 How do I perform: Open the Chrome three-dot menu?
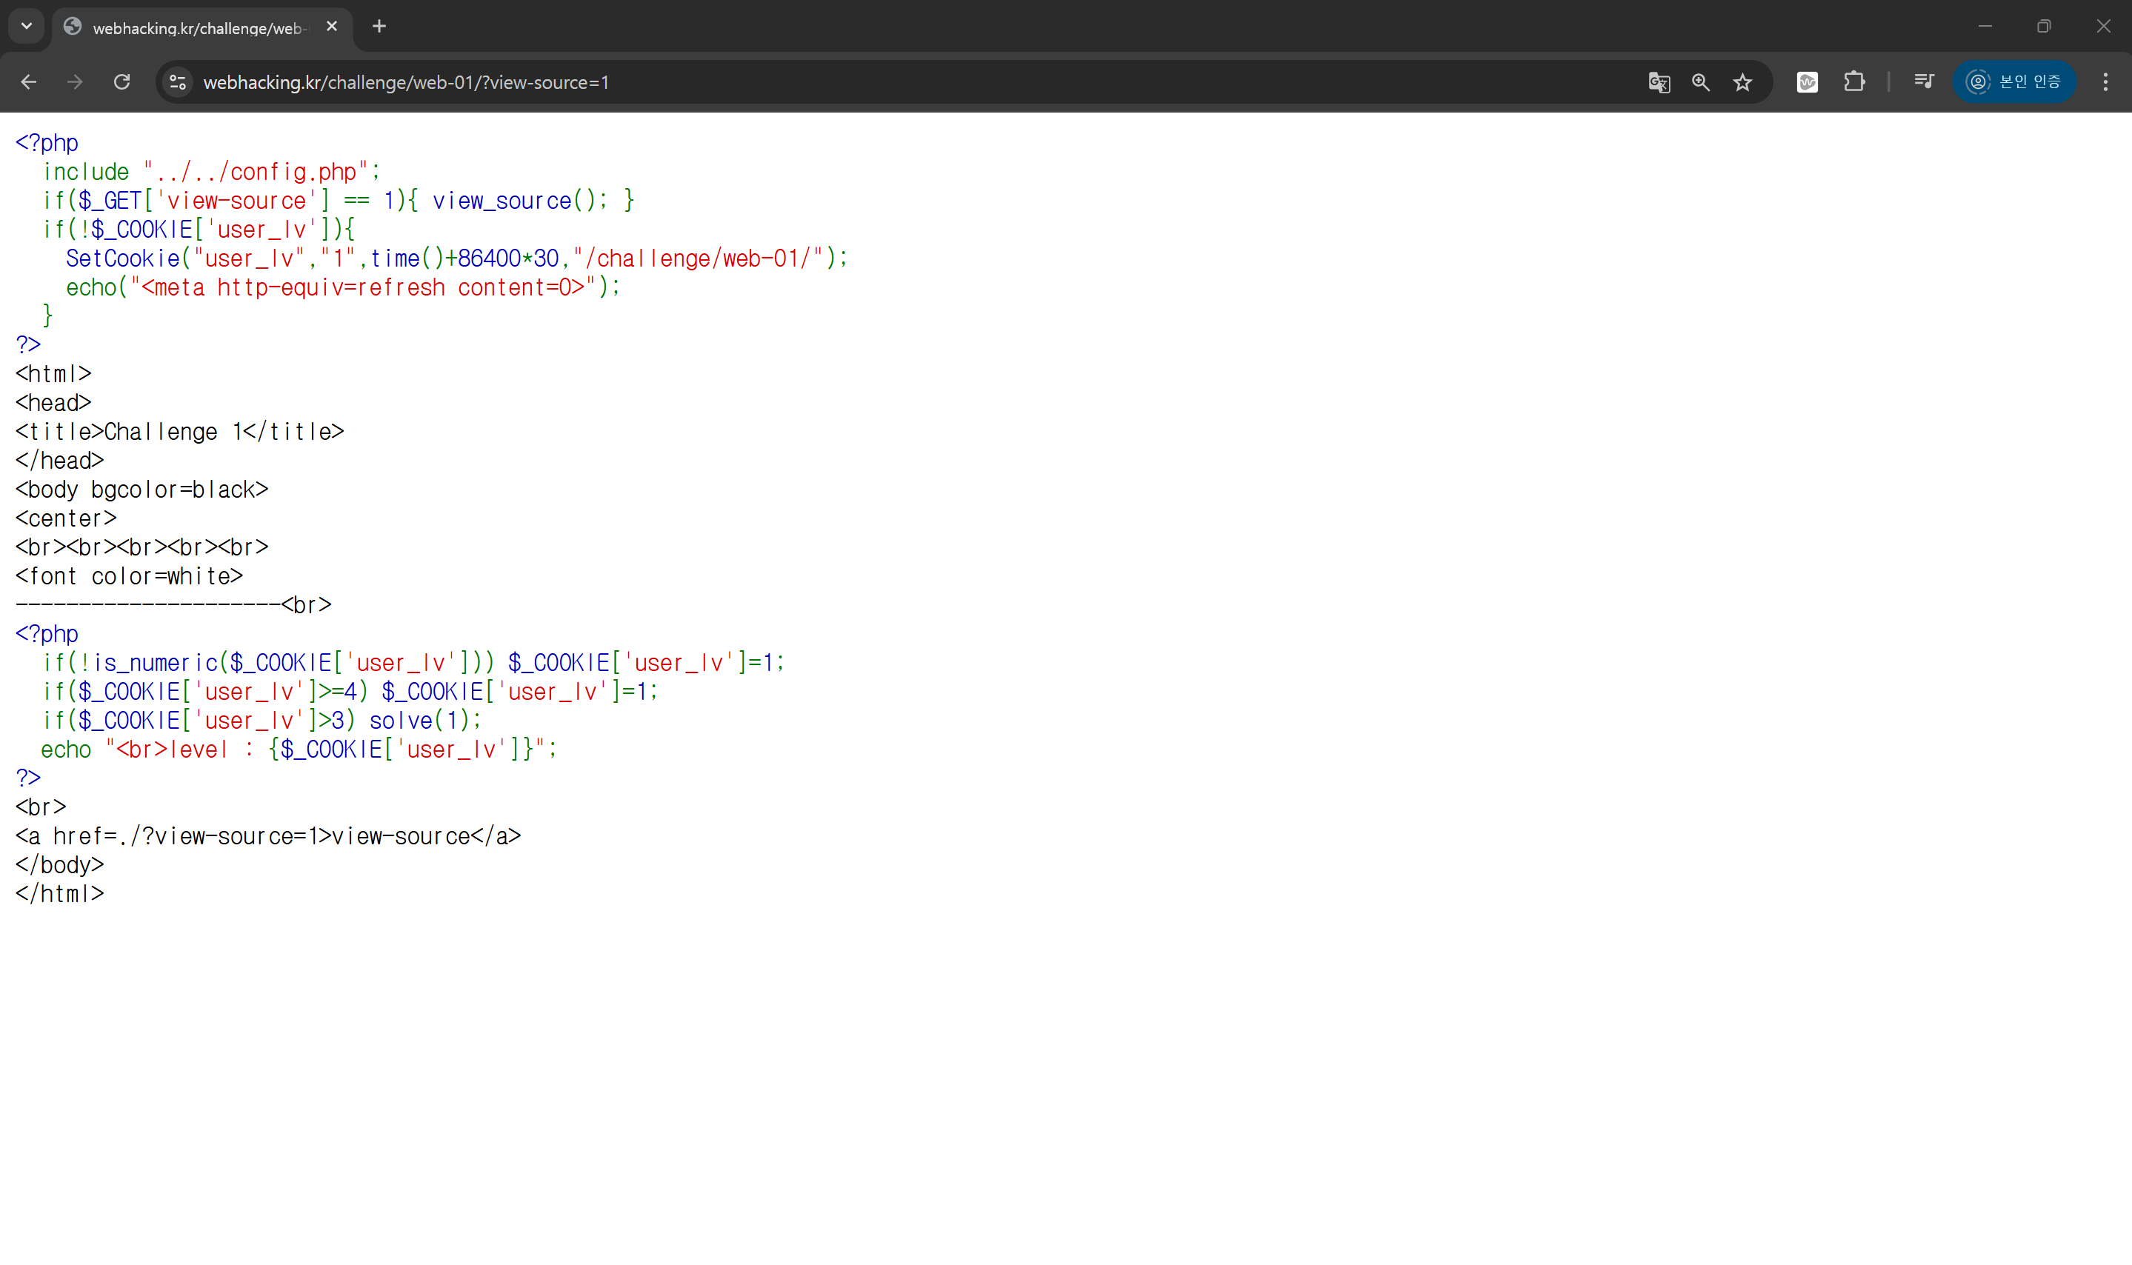pyautogui.click(x=2105, y=81)
